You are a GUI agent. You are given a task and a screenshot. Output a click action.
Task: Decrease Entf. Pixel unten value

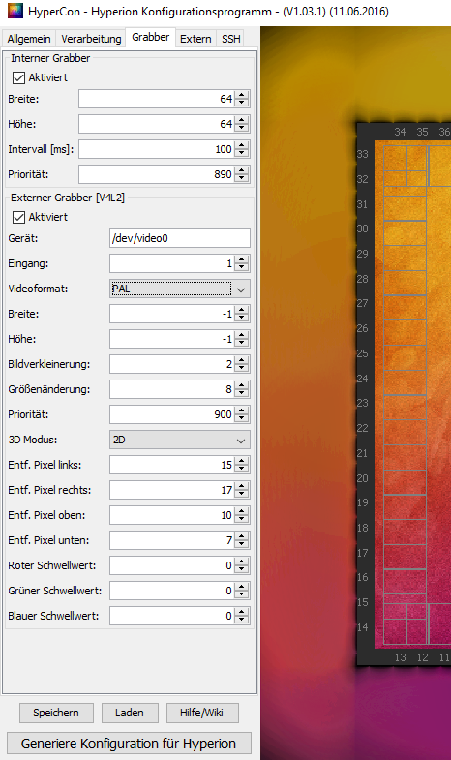[242, 545]
